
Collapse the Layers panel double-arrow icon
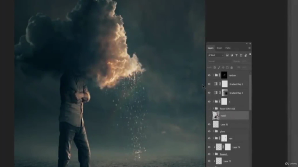pyautogui.click(x=246, y=44)
